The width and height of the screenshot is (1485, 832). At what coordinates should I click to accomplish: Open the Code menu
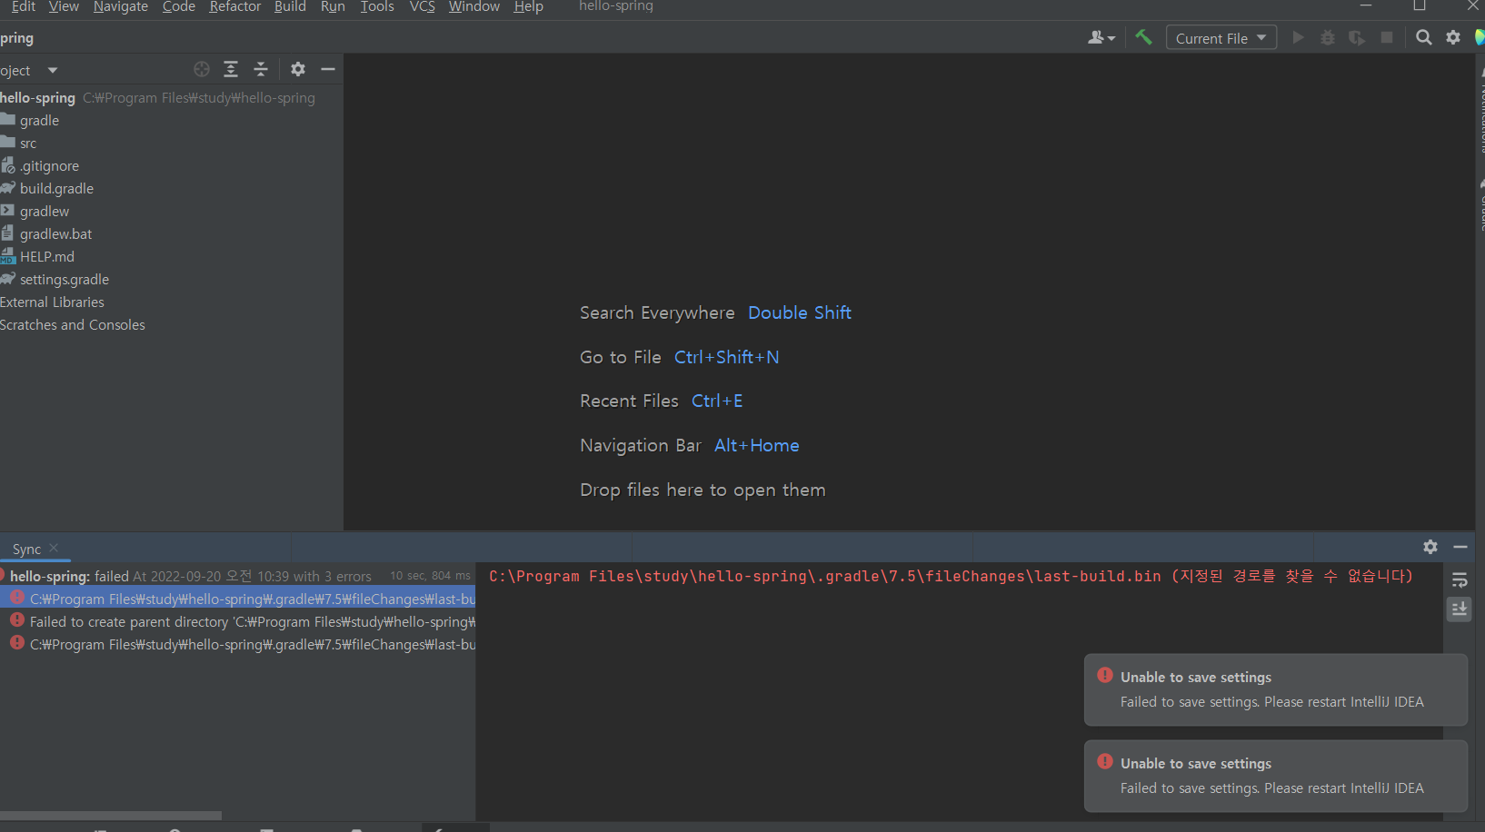point(179,6)
